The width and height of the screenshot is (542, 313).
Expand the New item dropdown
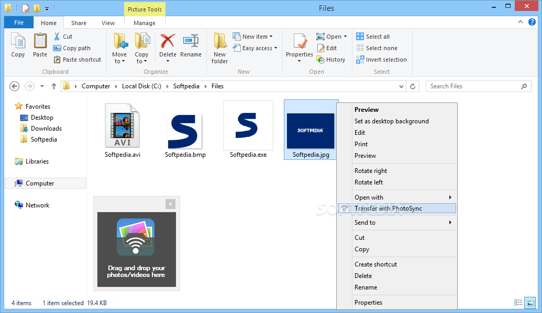tap(271, 36)
